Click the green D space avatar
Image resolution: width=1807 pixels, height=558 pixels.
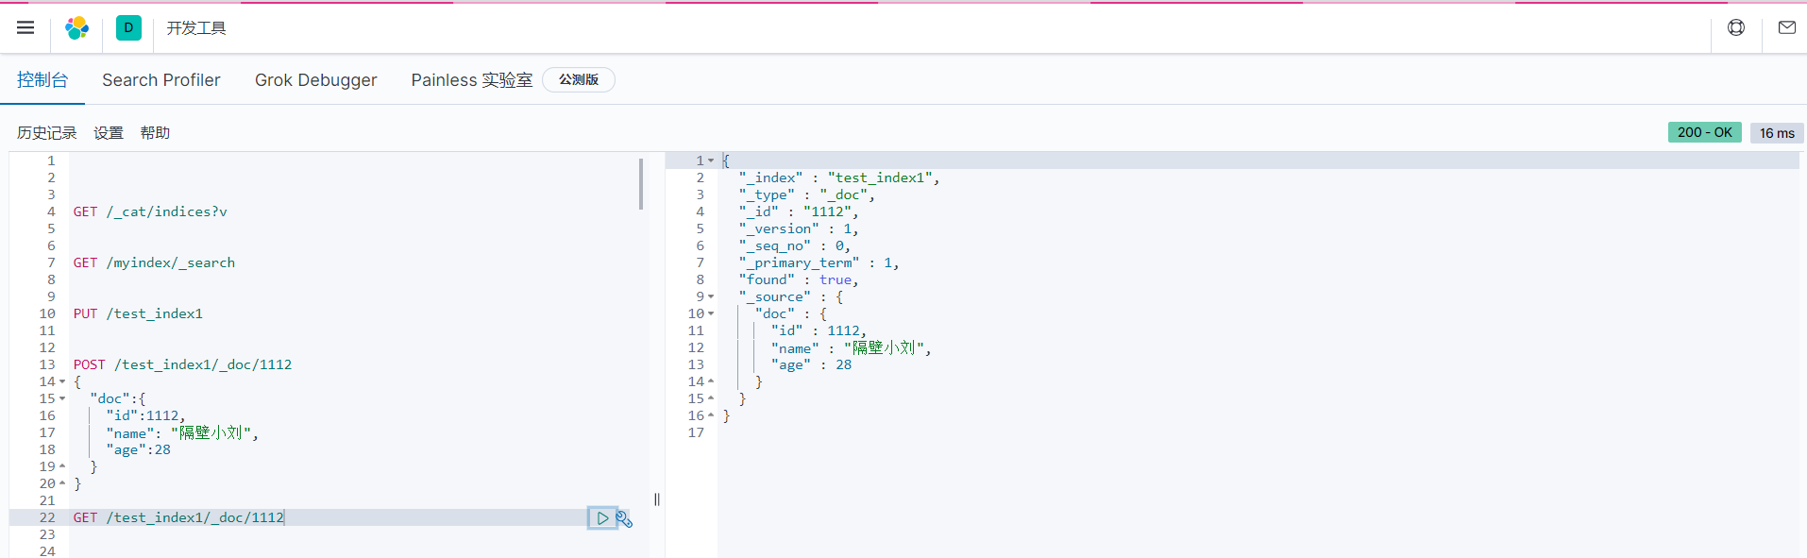[128, 27]
